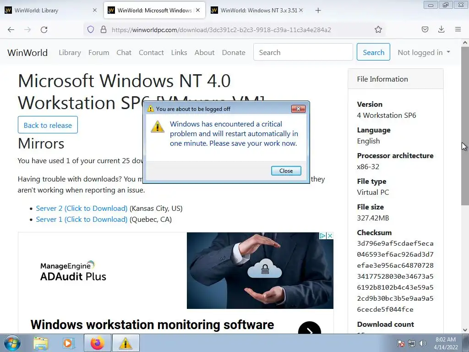The height and width of the screenshot is (352, 469).
Task: Select the checksum text in File Information
Action: click(395, 276)
